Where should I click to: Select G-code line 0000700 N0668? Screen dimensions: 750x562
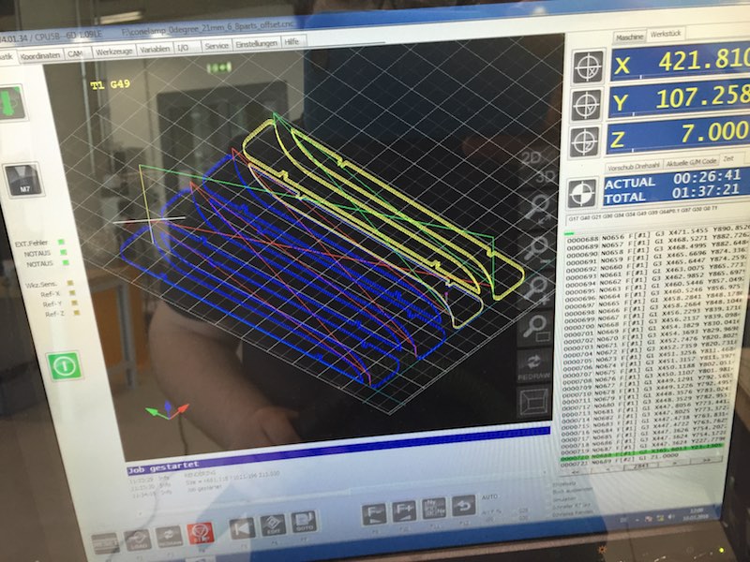(653, 322)
